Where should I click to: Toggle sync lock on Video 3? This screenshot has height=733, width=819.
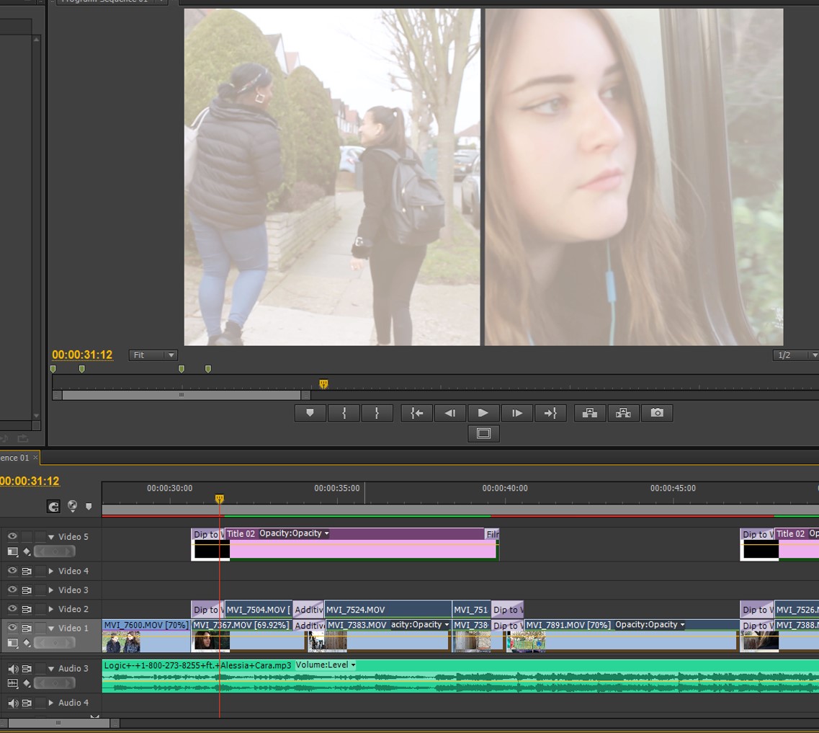(x=27, y=590)
